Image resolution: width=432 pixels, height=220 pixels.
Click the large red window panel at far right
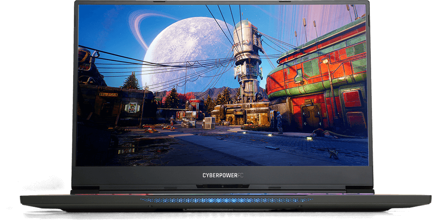[x=352, y=98]
